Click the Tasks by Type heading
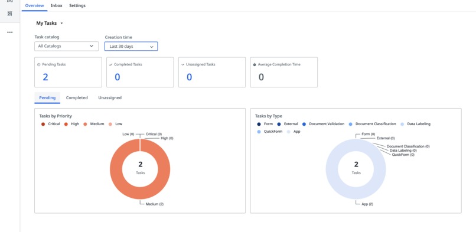The height and width of the screenshot is (232, 476). coord(269,116)
